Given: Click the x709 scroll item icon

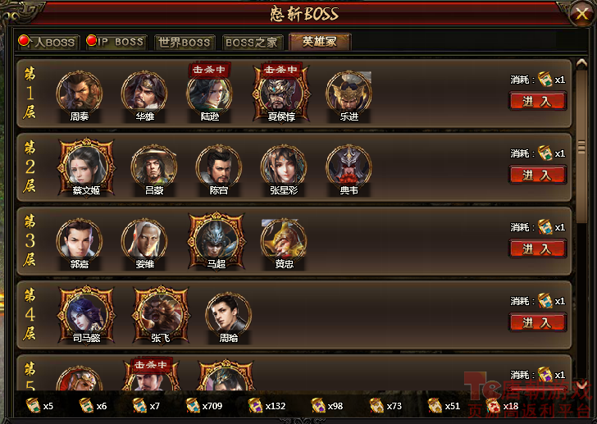Looking at the screenshot, I should (193, 406).
